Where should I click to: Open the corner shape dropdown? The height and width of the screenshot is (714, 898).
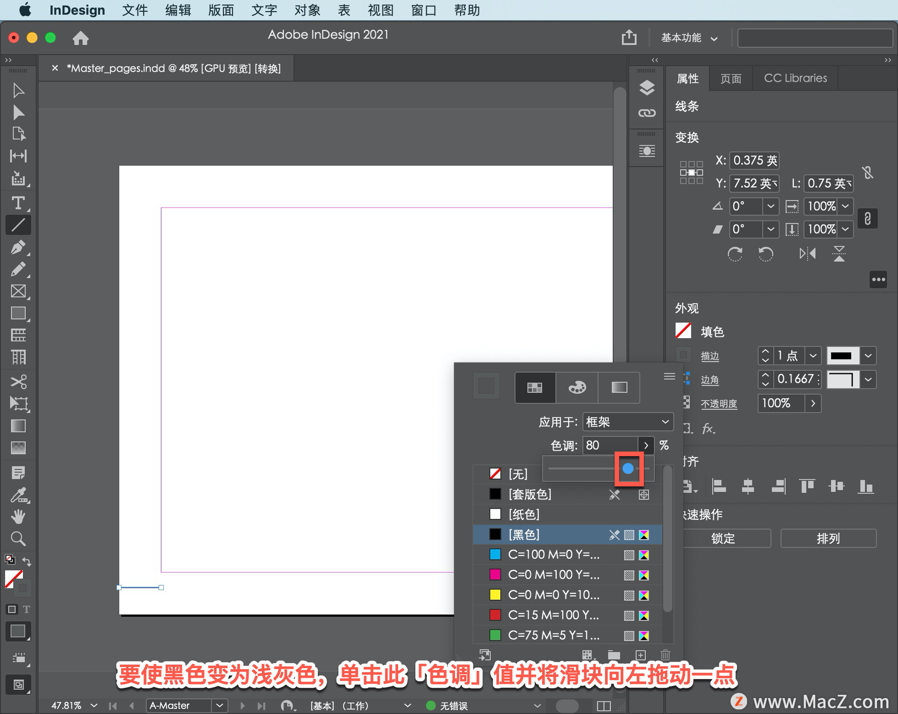pyautogui.click(x=868, y=379)
